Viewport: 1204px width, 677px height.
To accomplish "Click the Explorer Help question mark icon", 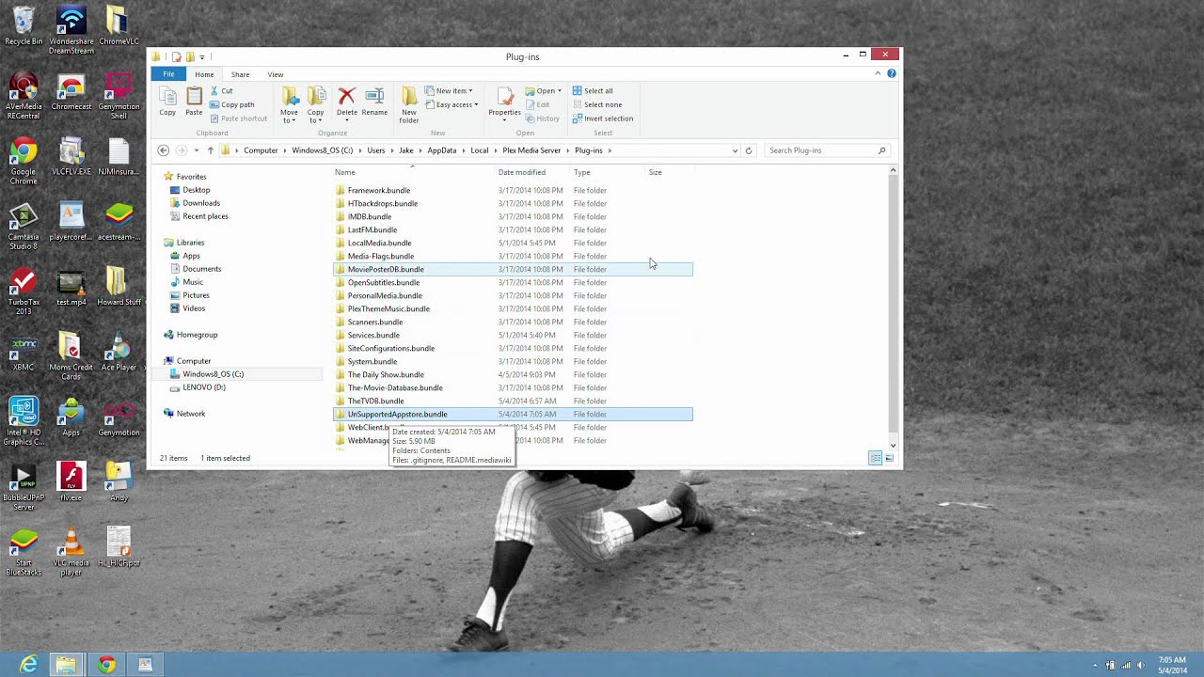I will click(892, 73).
